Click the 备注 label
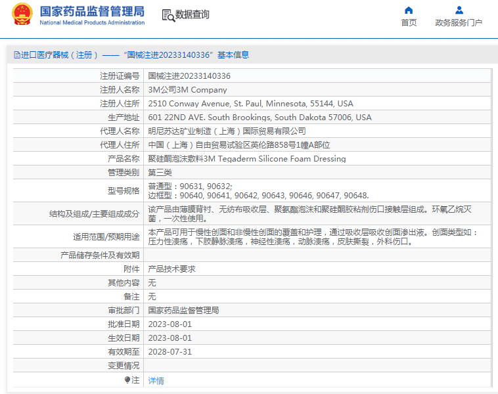The height and width of the screenshot is (394, 498). click(131, 297)
